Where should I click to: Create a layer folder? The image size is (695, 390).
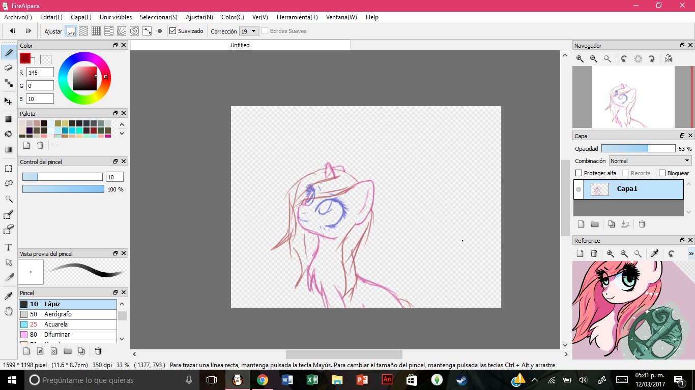(x=595, y=224)
